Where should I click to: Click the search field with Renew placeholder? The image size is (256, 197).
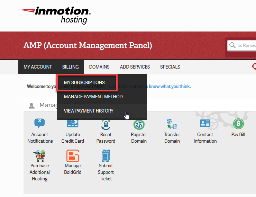tap(242, 45)
